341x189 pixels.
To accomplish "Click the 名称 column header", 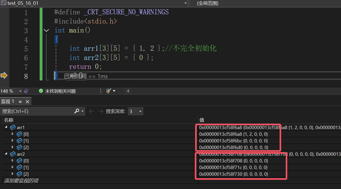I will [x=9, y=120].
